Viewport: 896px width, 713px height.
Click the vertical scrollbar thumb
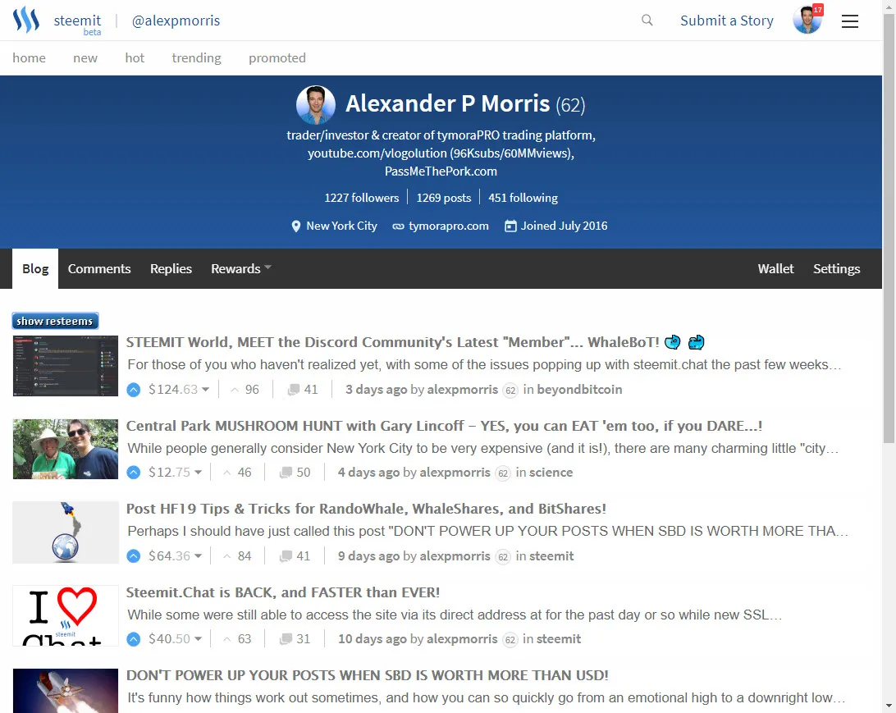[x=889, y=229]
